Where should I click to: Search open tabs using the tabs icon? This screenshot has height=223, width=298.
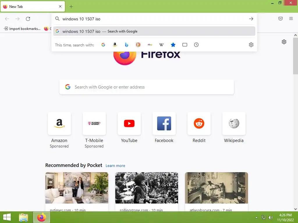point(185,45)
